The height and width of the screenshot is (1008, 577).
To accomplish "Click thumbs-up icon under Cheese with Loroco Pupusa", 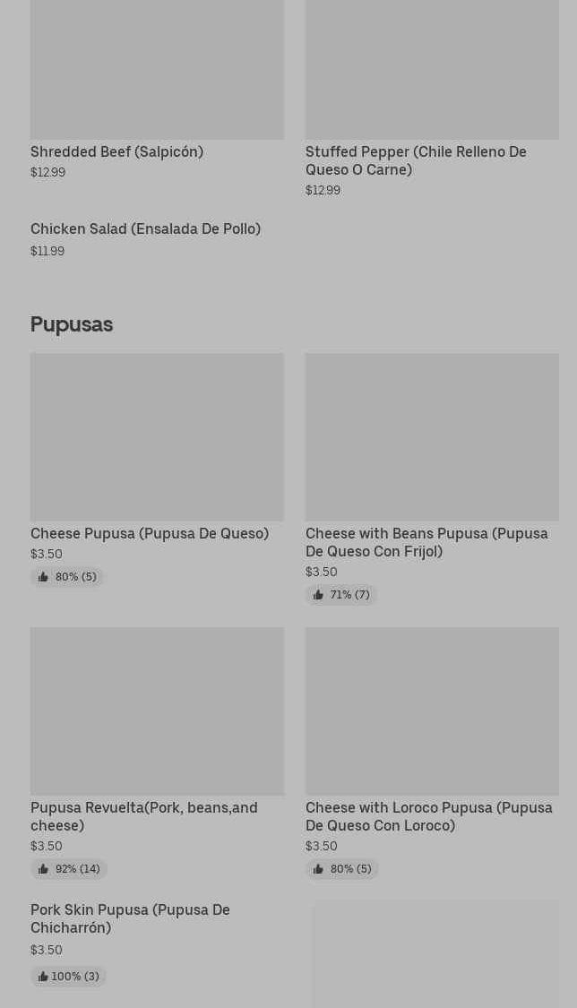I will [x=318, y=869].
